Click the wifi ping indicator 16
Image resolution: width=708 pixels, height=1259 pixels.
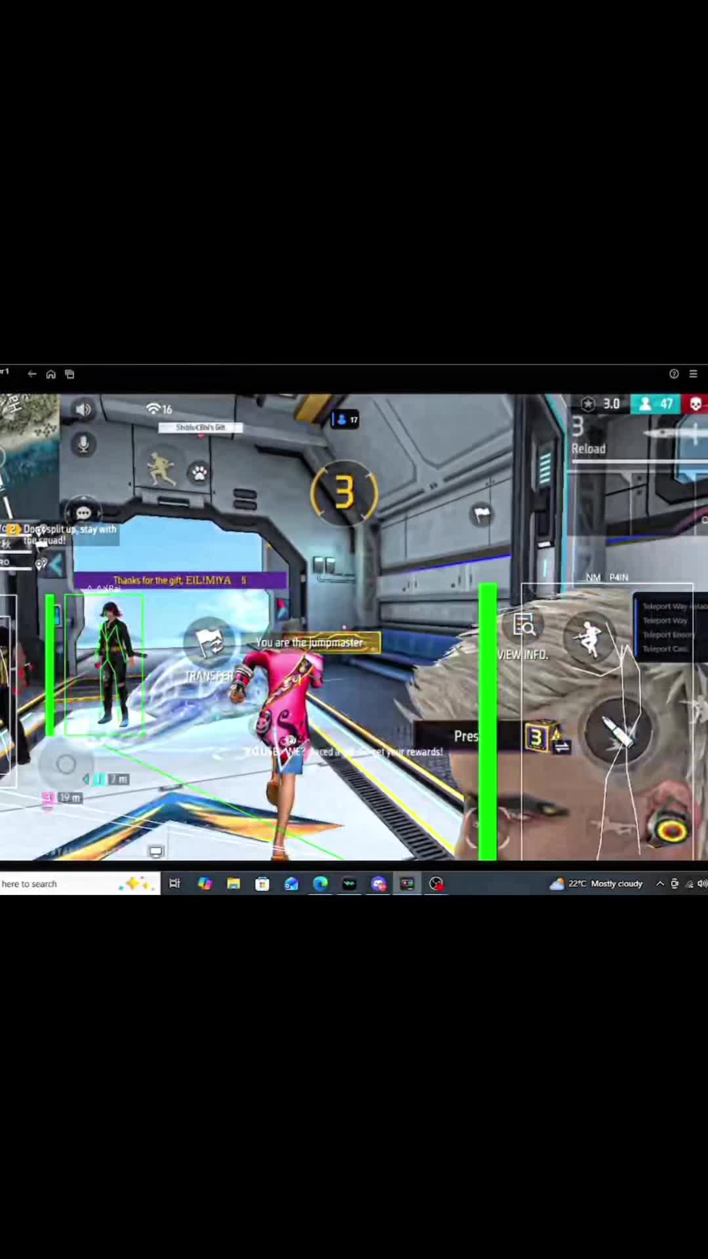point(159,409)
